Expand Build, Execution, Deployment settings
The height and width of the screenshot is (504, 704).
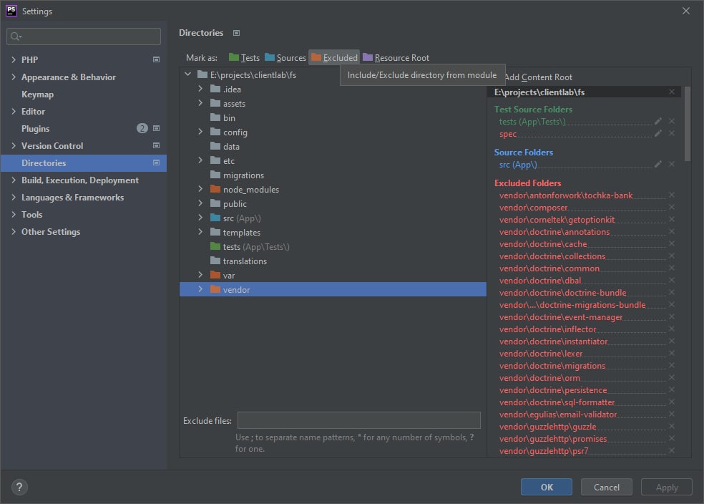pyautogui.click(x=14, y=180)
